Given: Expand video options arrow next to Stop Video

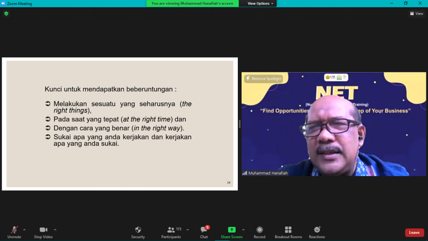Looking at the screenshot, I should 55,229.
